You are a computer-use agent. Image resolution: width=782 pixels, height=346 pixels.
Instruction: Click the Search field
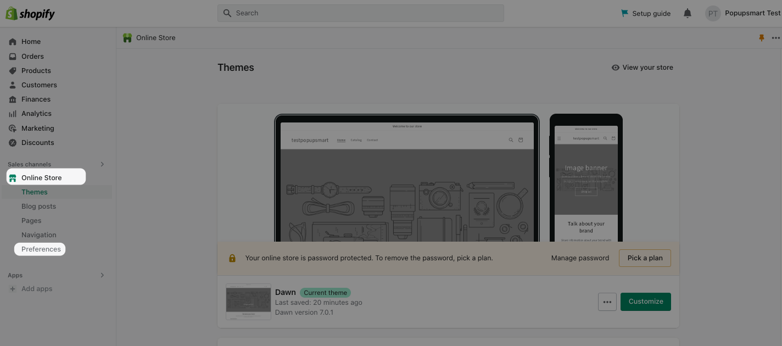click(360, 13)
